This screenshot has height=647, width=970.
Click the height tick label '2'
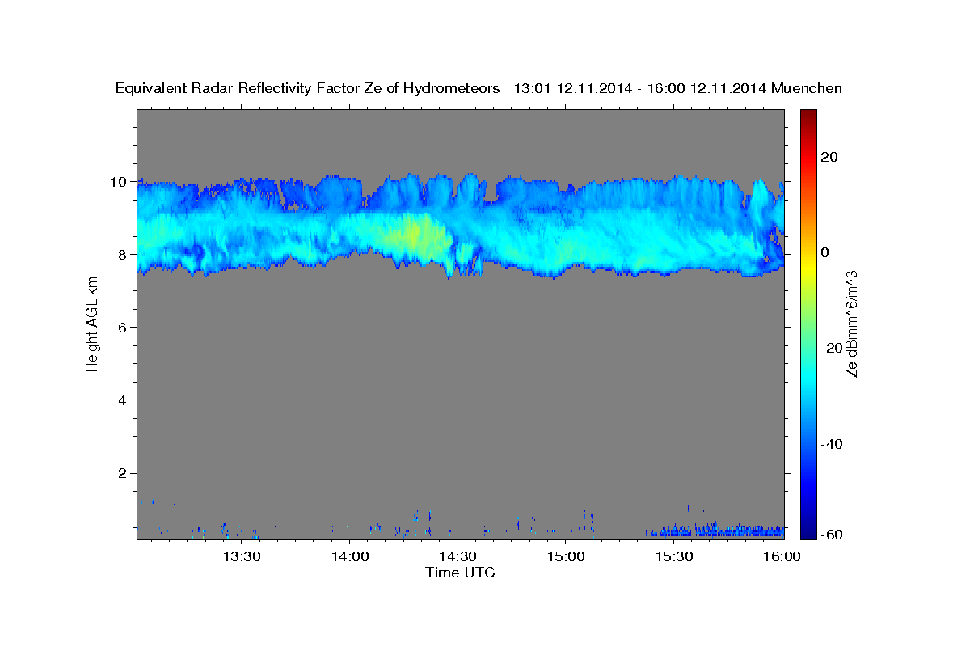(121, 472)
